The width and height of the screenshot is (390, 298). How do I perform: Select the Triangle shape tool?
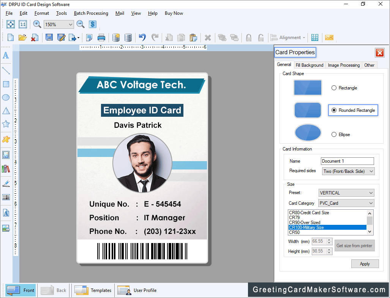[x=6, y=111]
